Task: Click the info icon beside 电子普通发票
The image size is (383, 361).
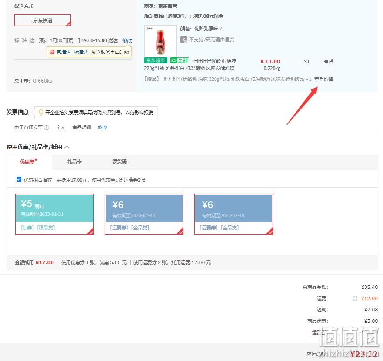Action: (x=47, y=127)
